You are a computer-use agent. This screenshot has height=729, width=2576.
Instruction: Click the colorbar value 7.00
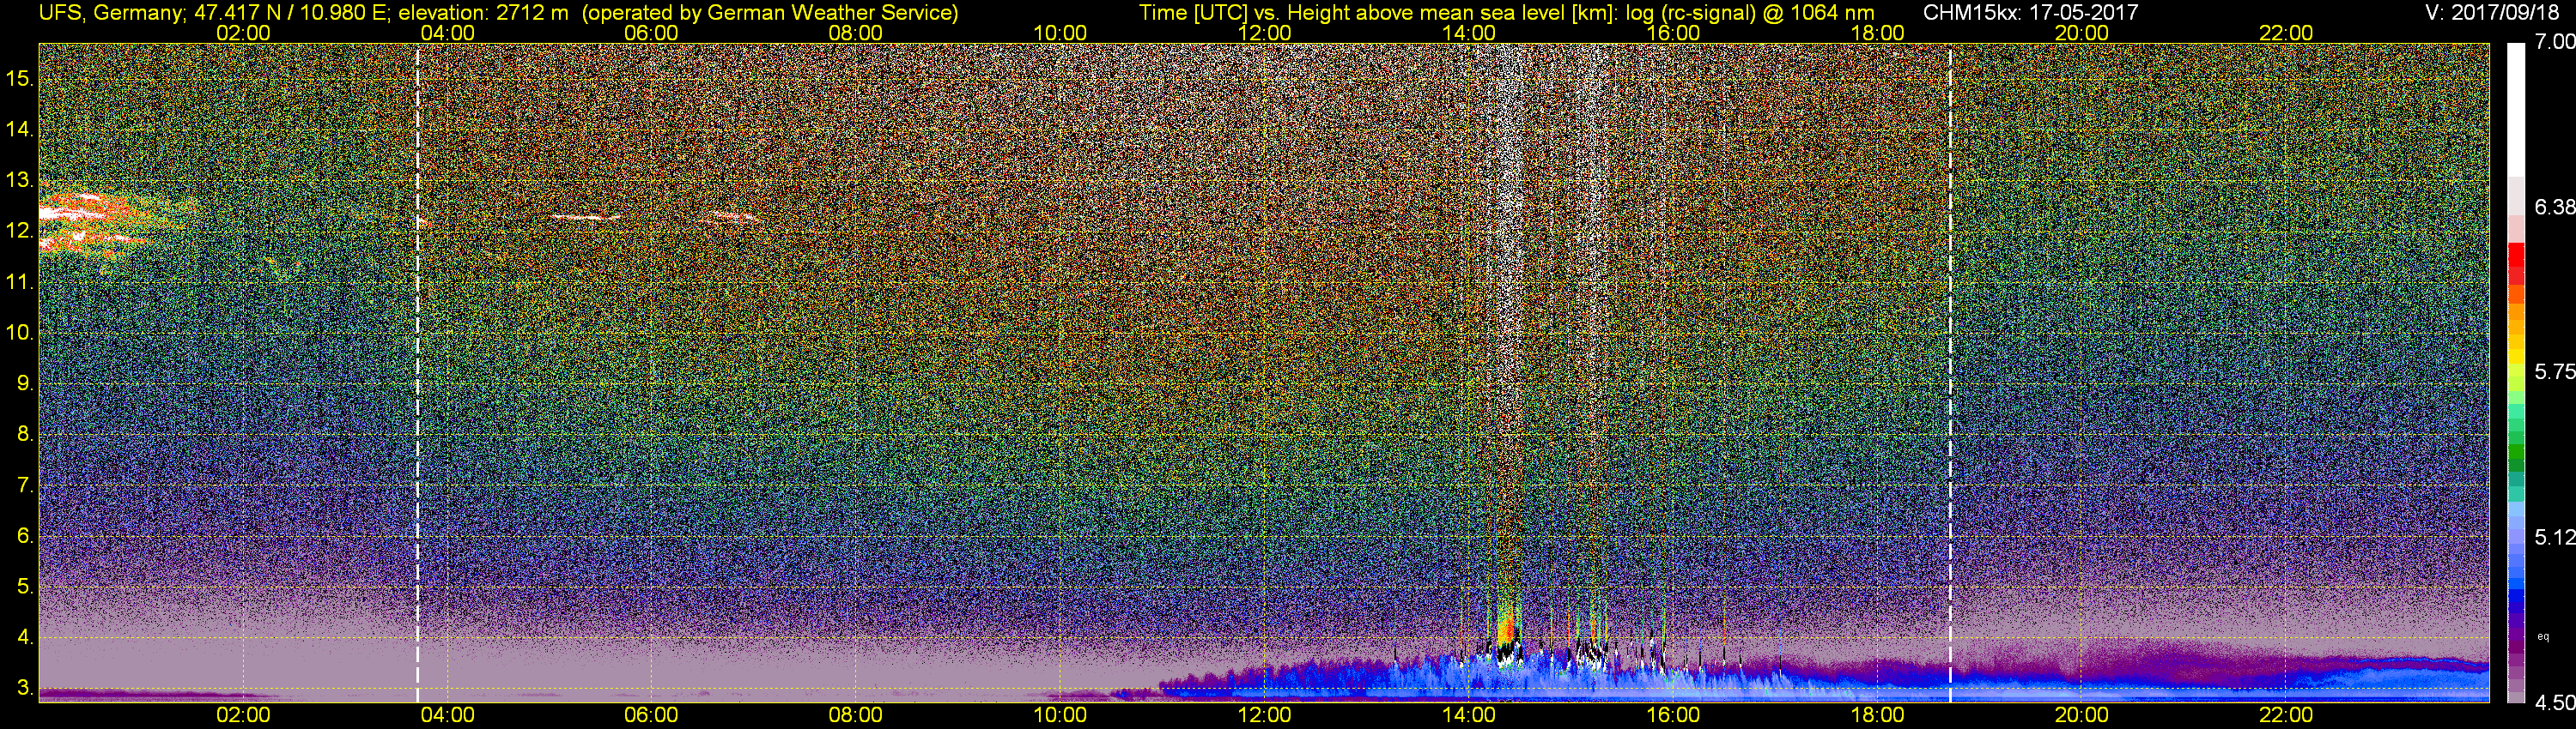pos(2555,42)
